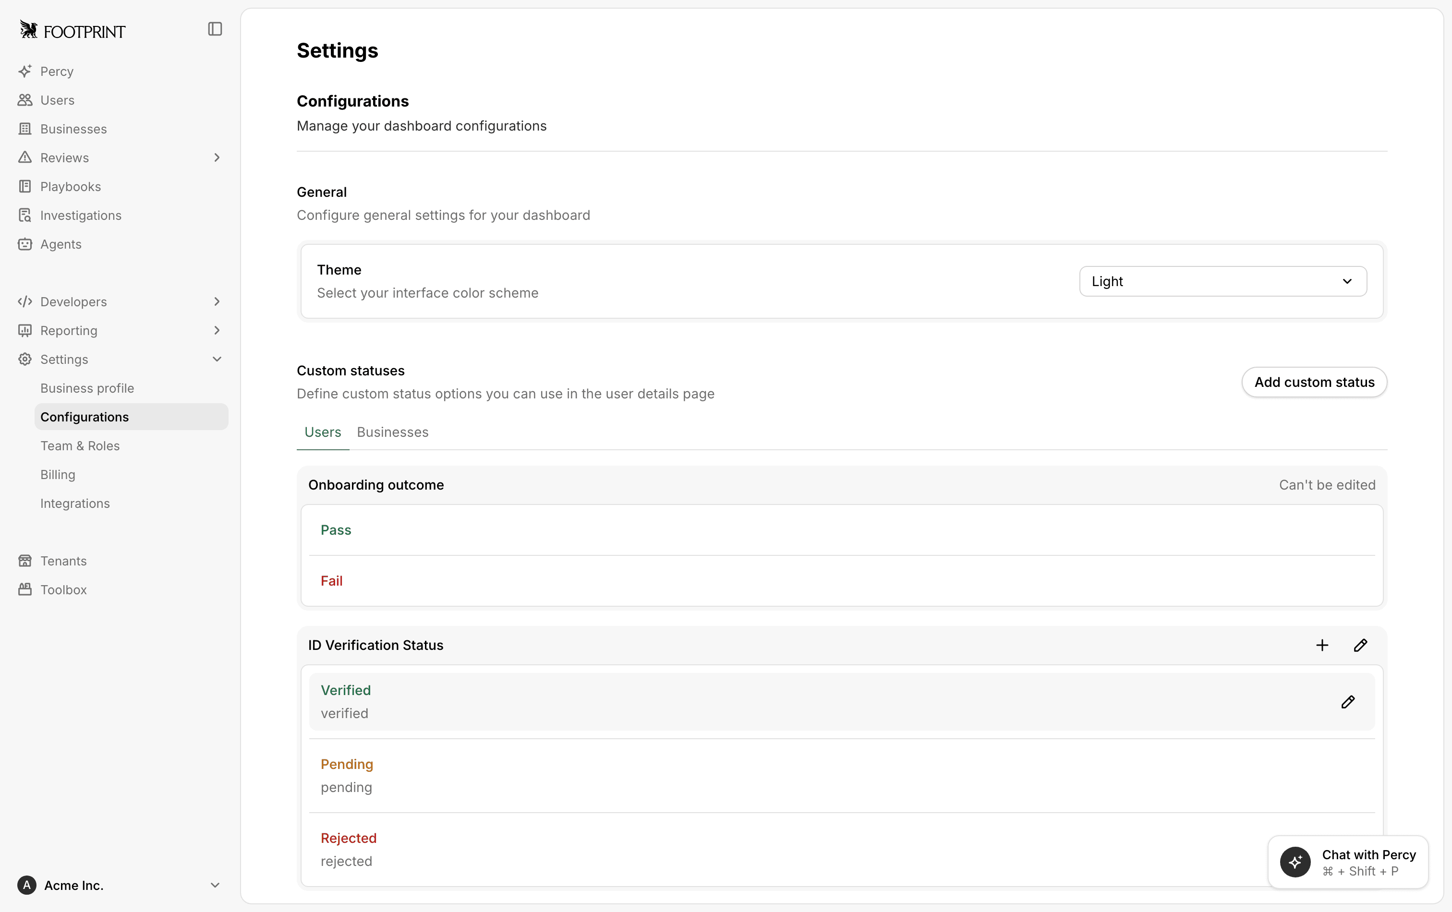Open Chat with Percy button
1452x912 pixels.
(1348, 863)
